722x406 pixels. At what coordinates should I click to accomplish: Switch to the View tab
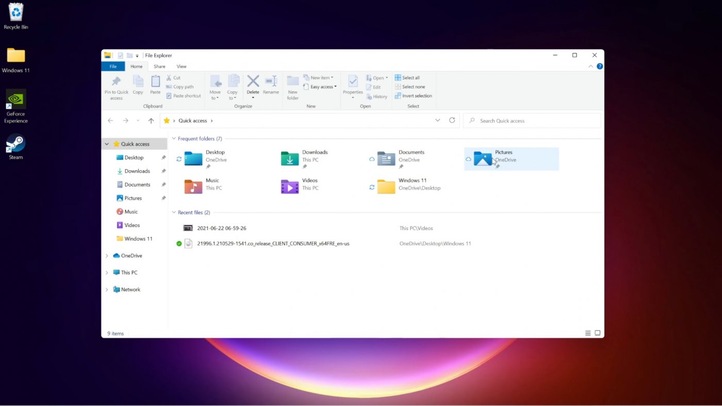tap(182, 67)
